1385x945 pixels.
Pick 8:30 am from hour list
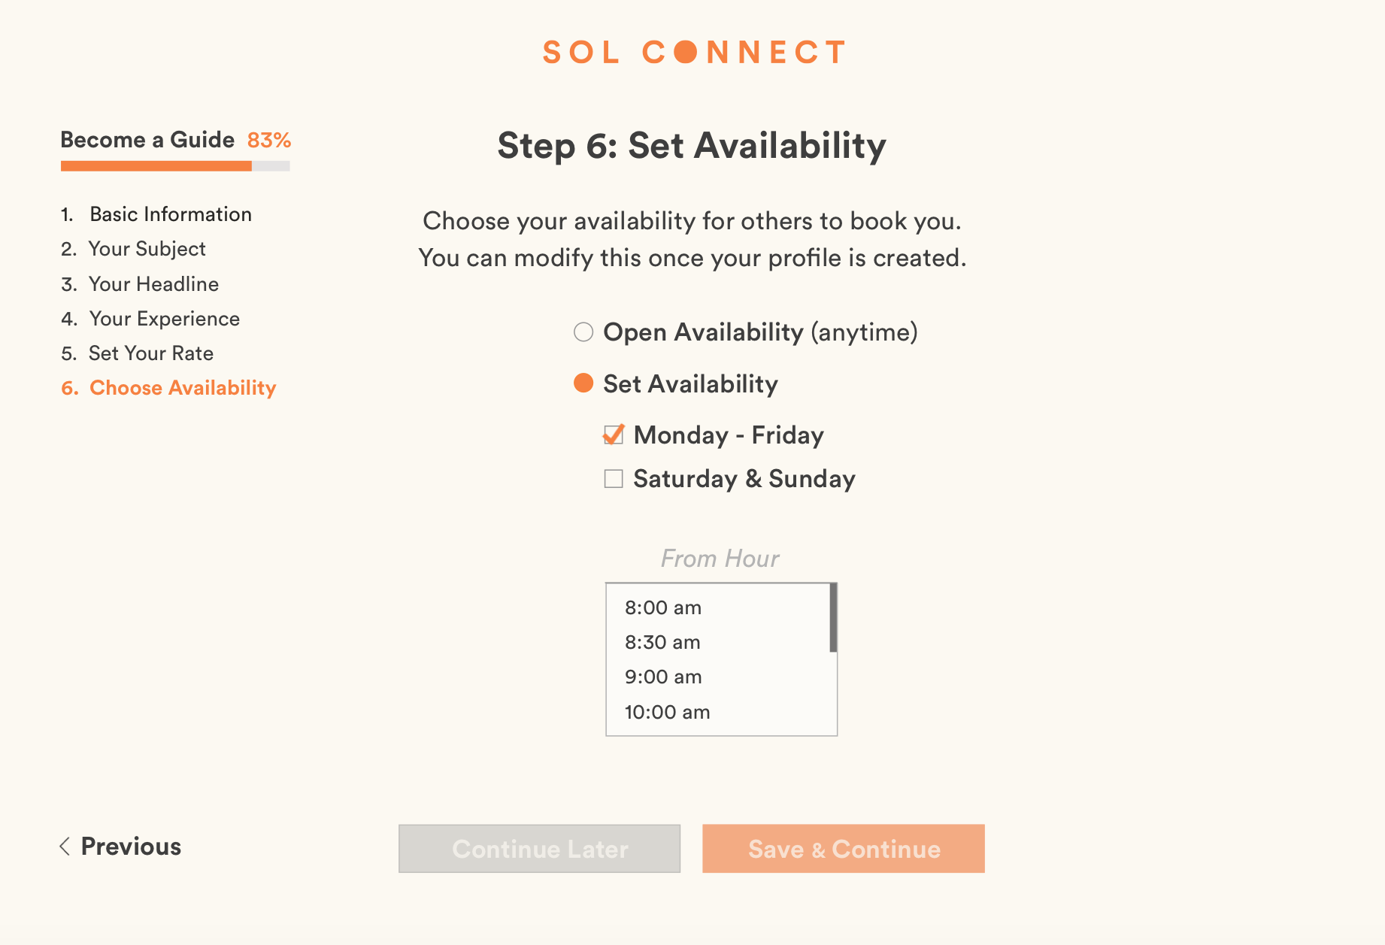(662, 642)
